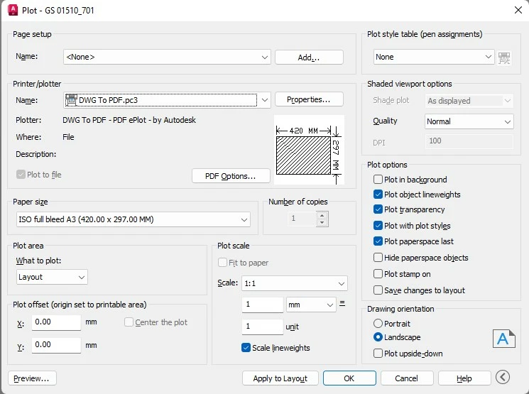Open the printer Name dropdown list
This screenshot has width=529, height=394.
click(167, 100)
